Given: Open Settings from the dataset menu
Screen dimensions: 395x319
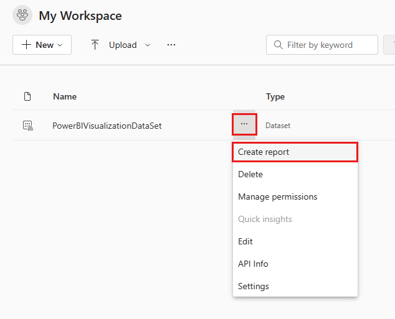Looking at the screenshot, I should (x=254, y=286).
